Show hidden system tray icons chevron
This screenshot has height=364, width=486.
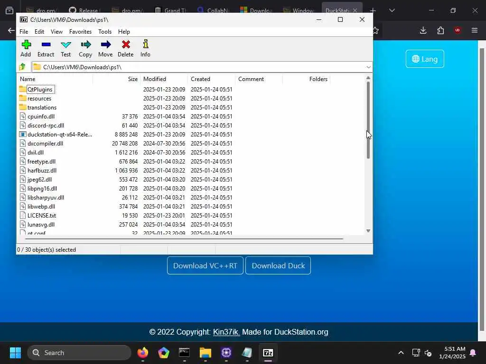[x=401, y=353]
